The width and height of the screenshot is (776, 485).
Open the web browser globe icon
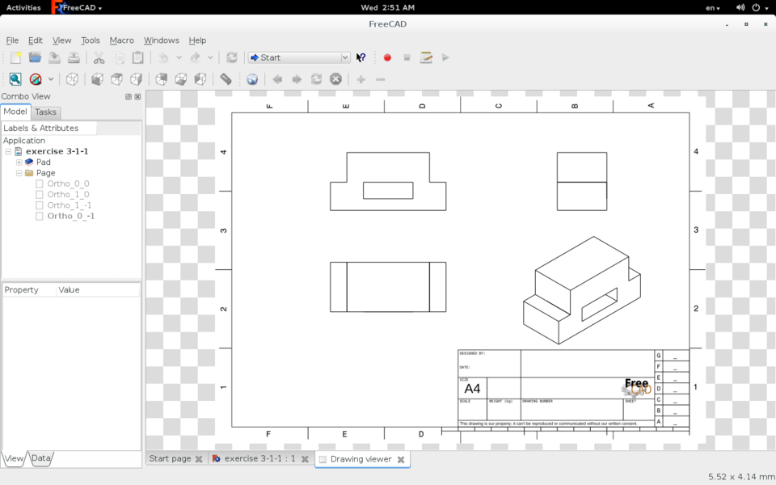coord(251,78)
